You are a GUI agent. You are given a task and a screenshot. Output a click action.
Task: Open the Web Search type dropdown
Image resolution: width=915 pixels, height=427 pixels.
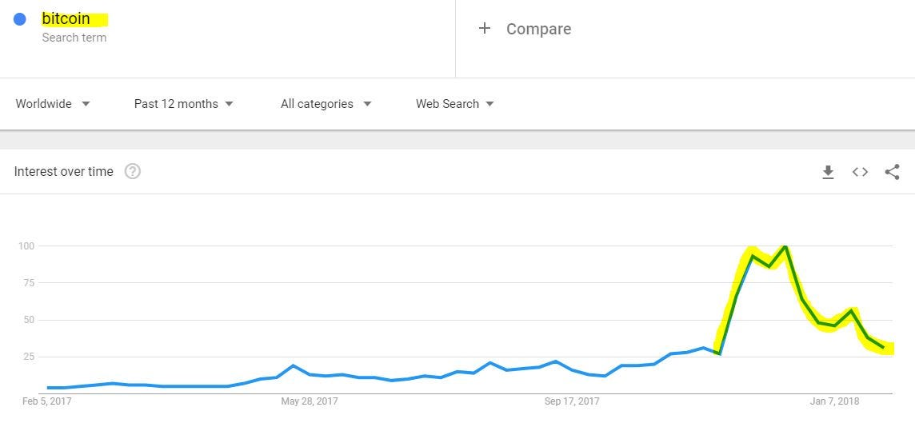[455, 104]
